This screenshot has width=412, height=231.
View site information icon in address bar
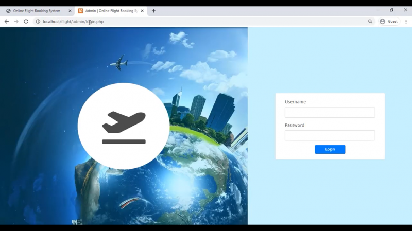38,22
